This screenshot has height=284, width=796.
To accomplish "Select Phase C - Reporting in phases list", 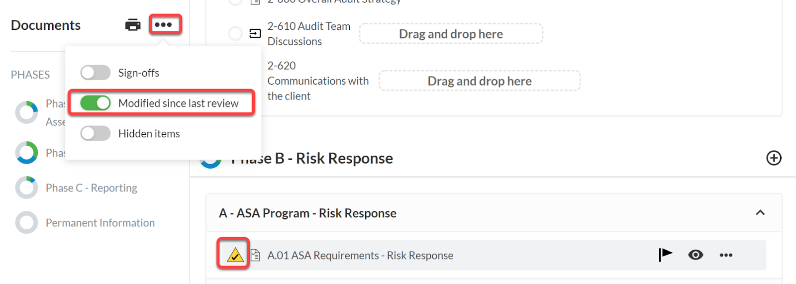I will (x=92, y=188).
